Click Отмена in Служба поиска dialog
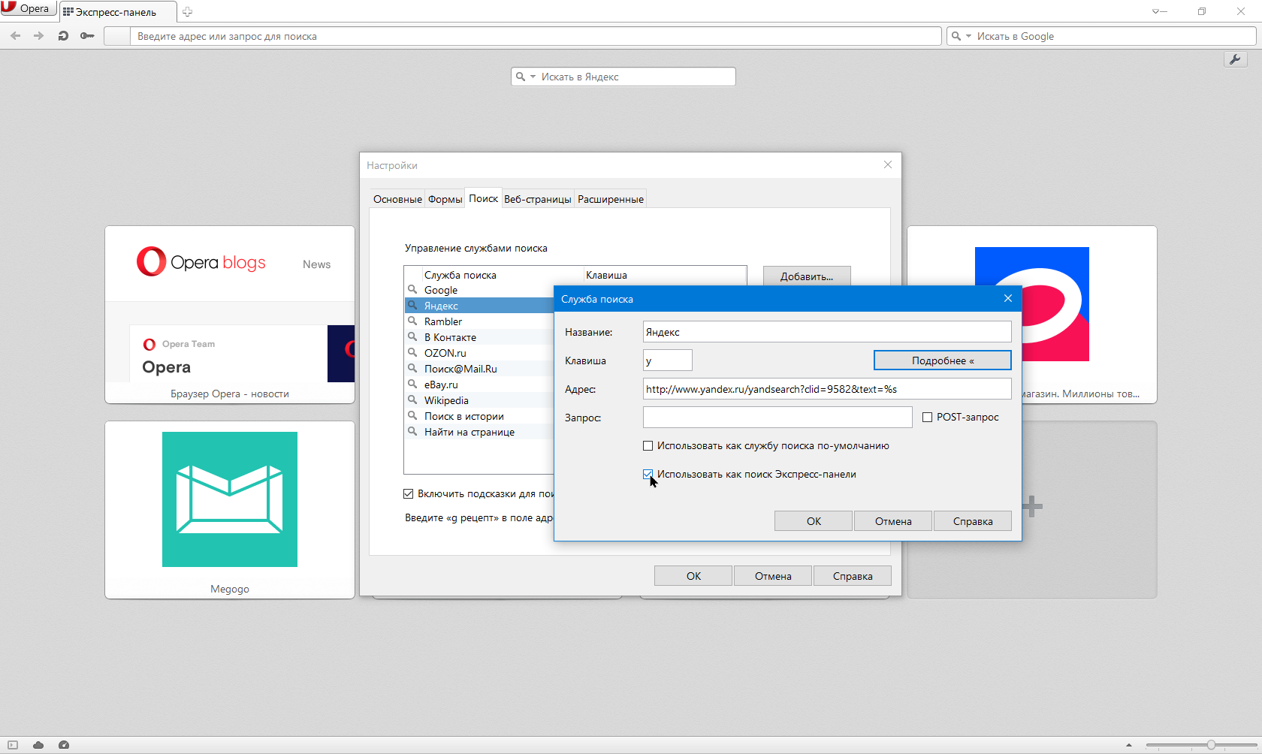Screen dimensions: 1262x754 [893, 521]
